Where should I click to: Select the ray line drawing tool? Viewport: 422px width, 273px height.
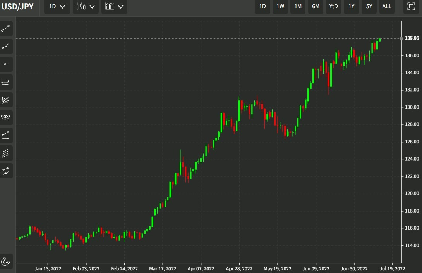(6, 47)
